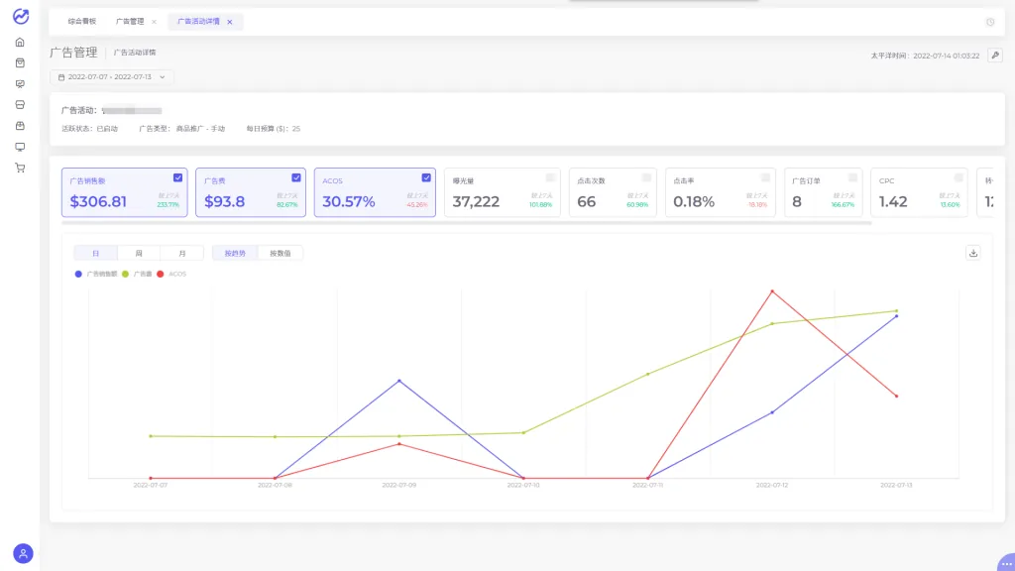Open the chat bubble at bottom right
The width and height of the screenshot is (1015, 571).
[1007, 563]
